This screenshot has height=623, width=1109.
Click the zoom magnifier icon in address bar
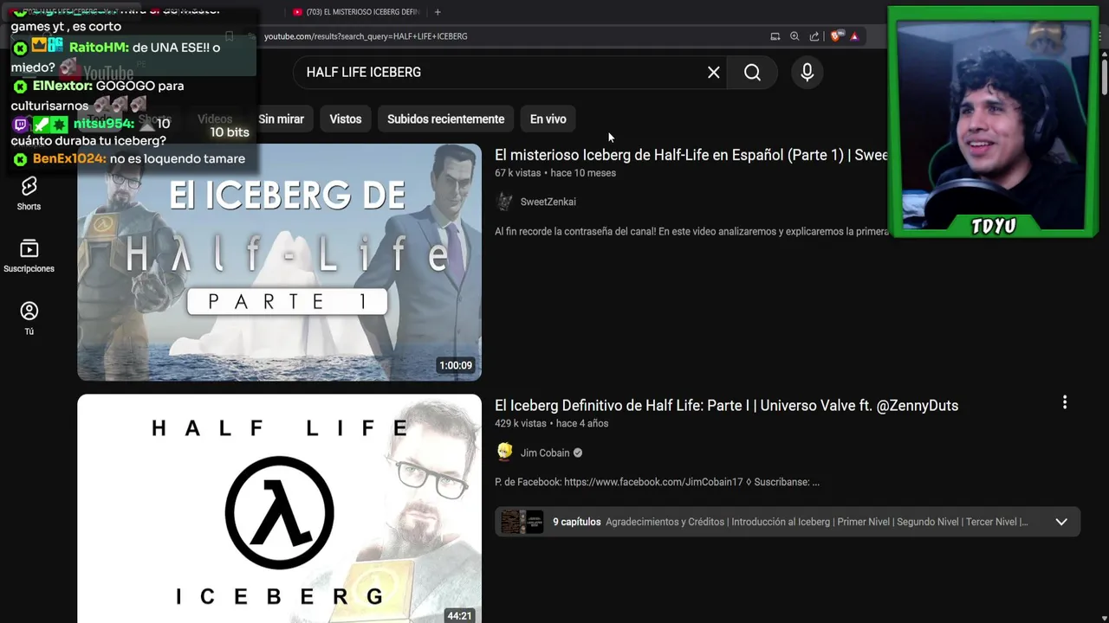794,36
